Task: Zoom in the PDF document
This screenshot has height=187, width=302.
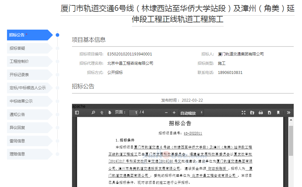Action: (174, 112)
